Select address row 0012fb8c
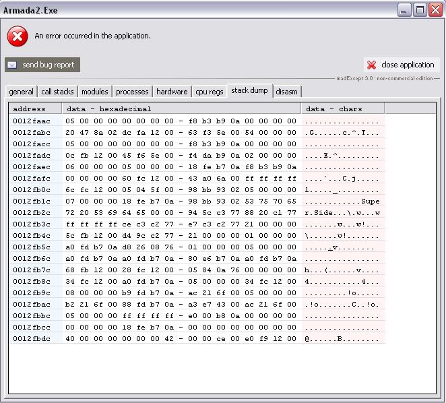446x403 pixels. coord(197,282)
